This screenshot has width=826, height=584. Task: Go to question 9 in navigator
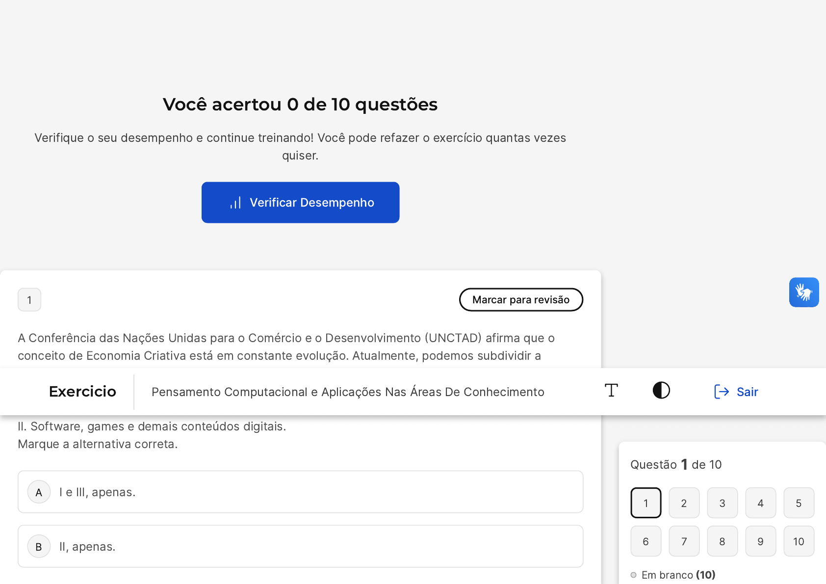coord(760,541)
